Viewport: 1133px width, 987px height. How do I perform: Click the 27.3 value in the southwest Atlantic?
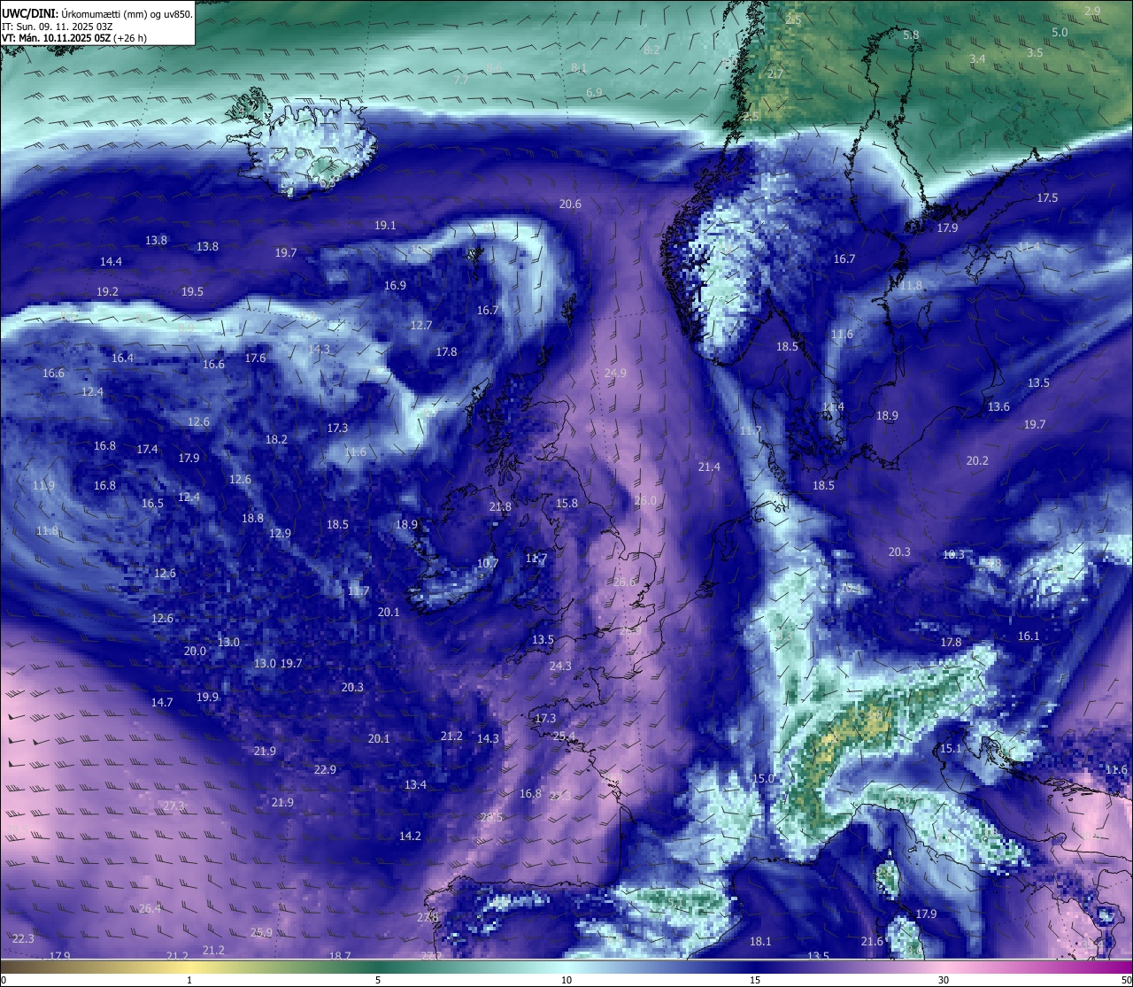pyautogui.click(x=174, y=806)
